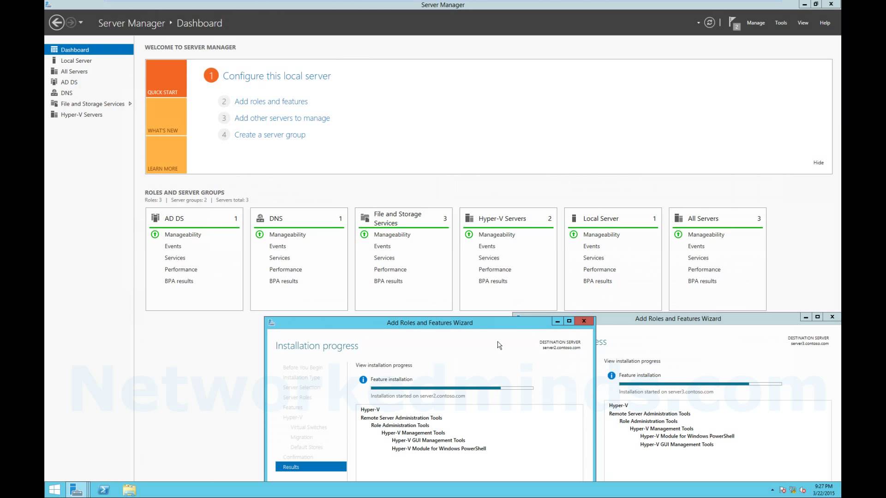Open the Help menu
Image resolution: width=886 pixels, height=498 pixels.
point(825,23)
